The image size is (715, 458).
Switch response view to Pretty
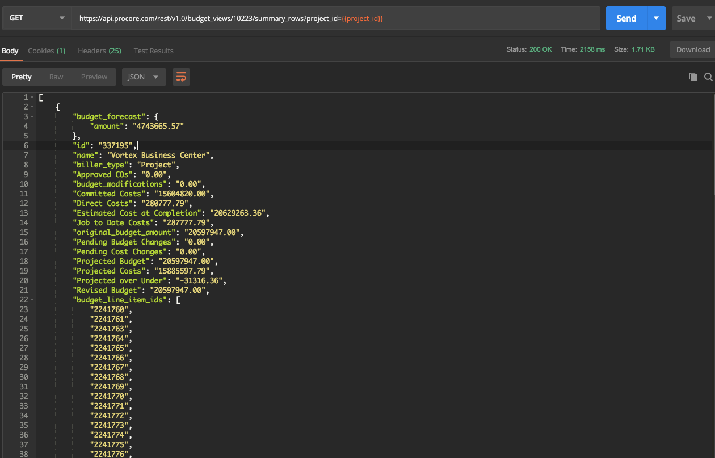coord(22,77)
